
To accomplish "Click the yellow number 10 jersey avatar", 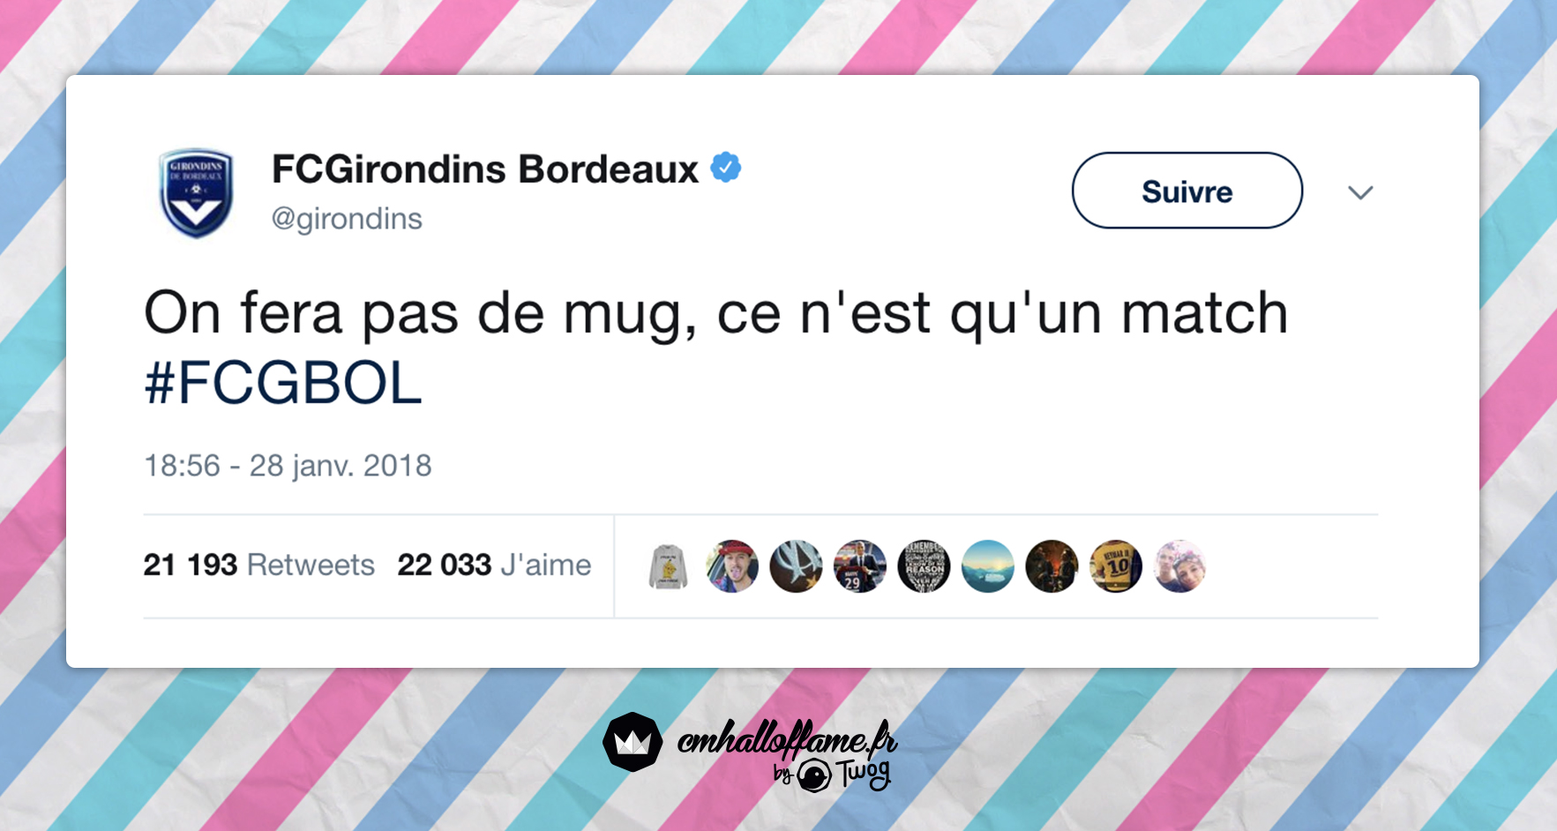I will [x=1116, y=566].
